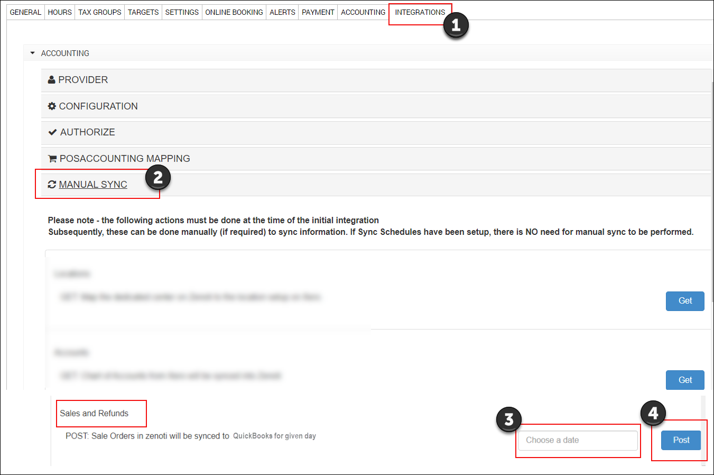The width and height of the screenshot is (714, 475).
Task: Click the MANUAL SYNC link
Action: pyautogui.click(x=93, y=185)
